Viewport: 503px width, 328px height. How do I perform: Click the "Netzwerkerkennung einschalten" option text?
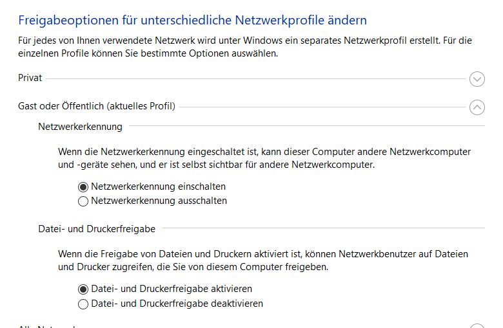point(158,187)
